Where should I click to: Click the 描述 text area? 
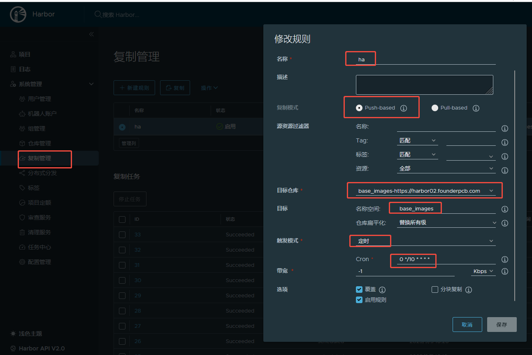coord(424,85)
